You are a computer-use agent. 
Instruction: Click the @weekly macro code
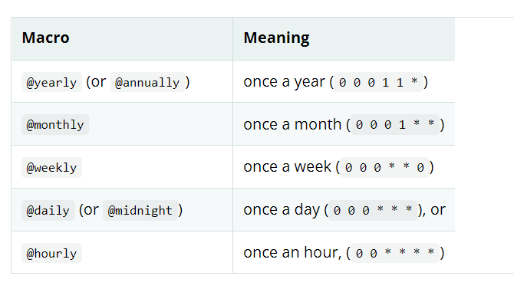point(51,167)
